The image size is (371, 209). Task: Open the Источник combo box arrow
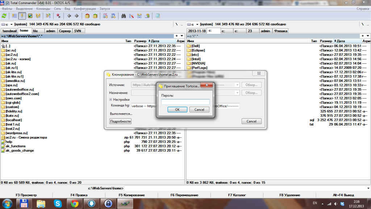(x=237, y=85)
